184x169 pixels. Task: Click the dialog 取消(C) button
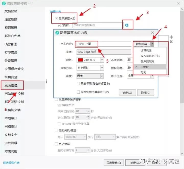[x=146, y=93]
